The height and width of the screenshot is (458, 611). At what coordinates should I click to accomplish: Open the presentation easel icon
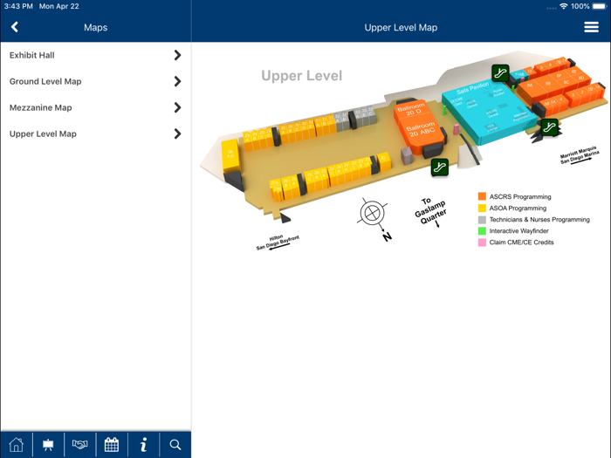48,445
